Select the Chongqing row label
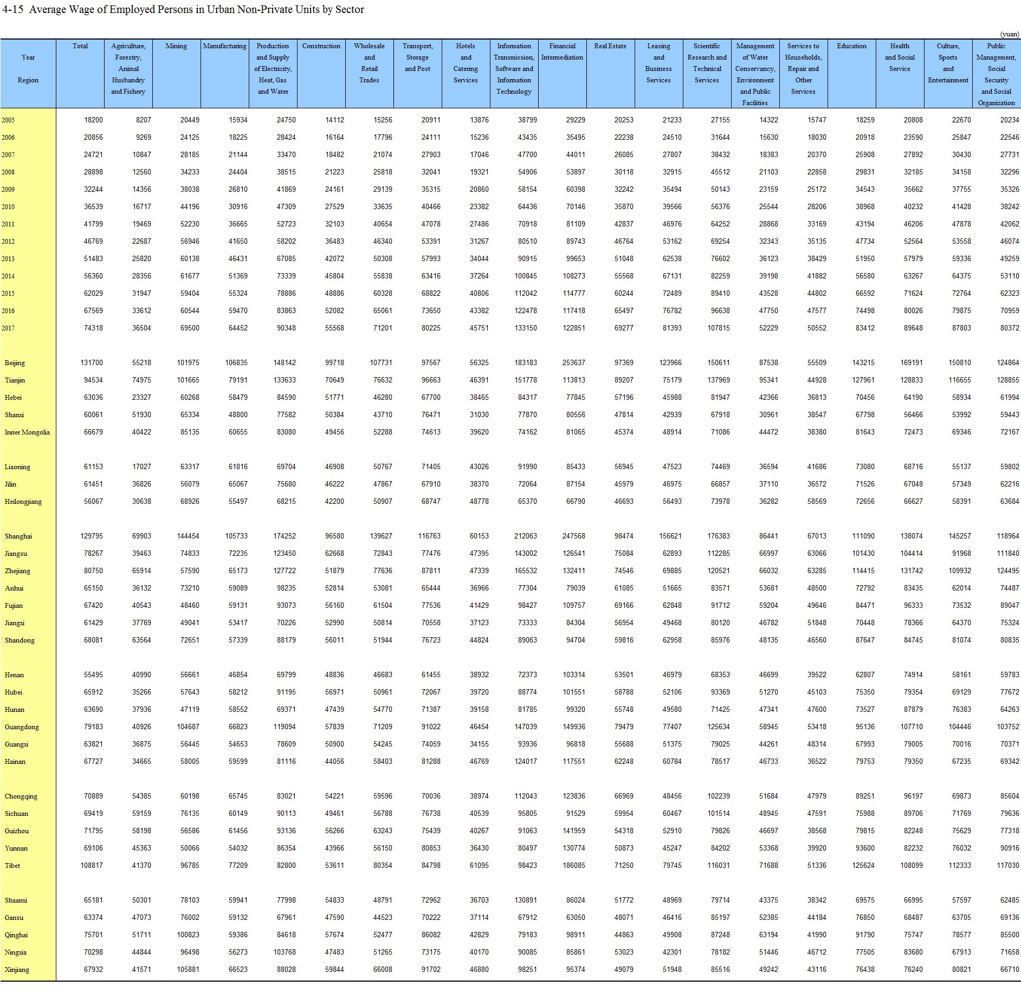The width and height of the screenshot is (1021, 999). click(21, 796)
